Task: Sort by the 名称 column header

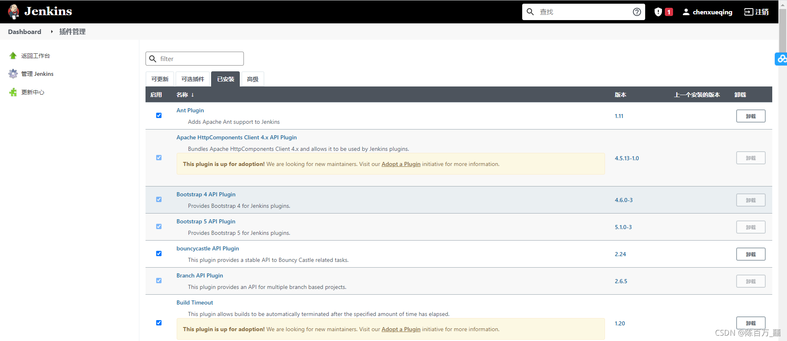Action: click(185, 95)
